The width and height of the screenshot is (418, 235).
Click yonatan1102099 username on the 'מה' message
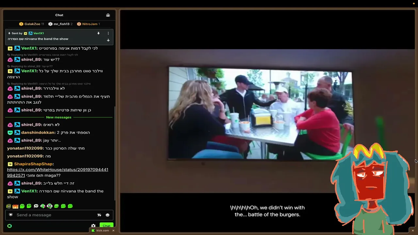pyautogui.click(x=25, y=156)
